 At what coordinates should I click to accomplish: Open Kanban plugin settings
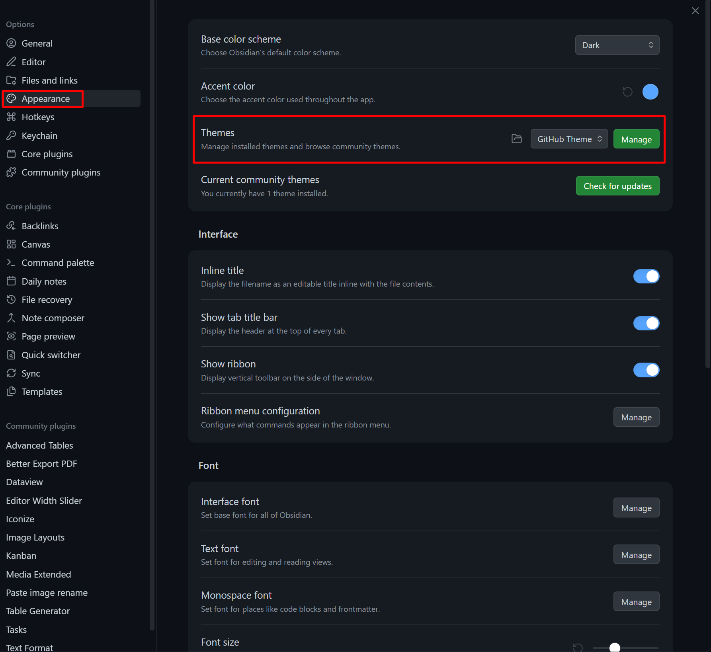(21, 556)
